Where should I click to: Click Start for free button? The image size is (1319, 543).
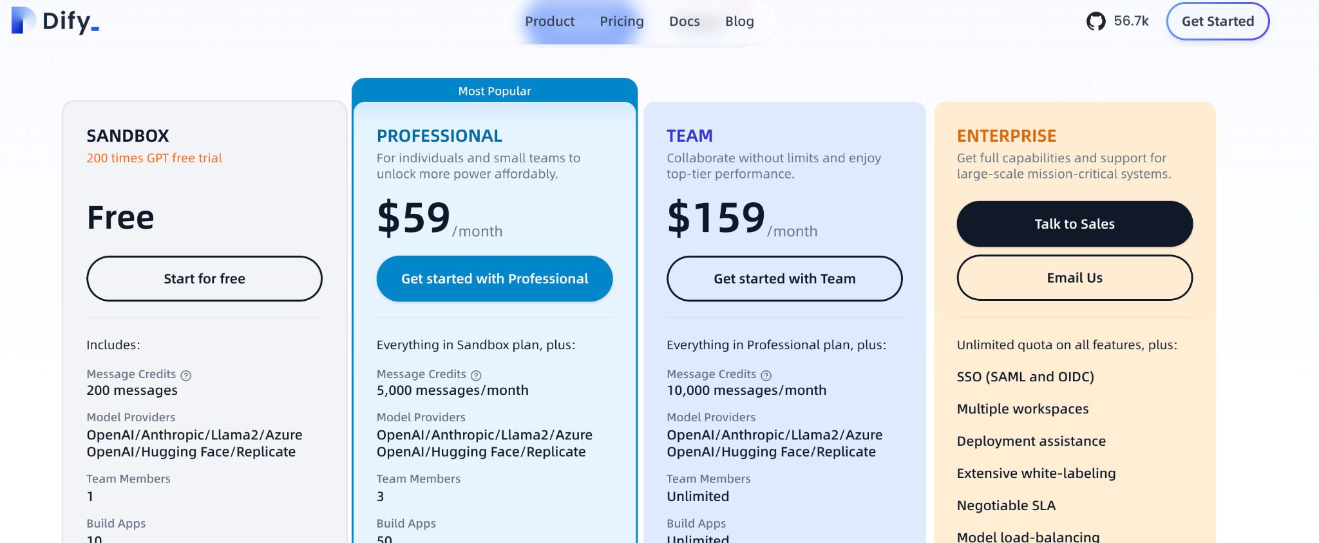coord(204,279)
